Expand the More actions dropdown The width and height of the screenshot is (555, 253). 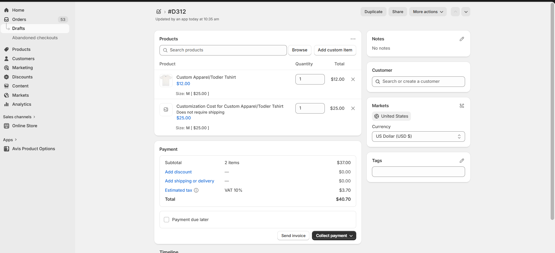pos(428,12)
